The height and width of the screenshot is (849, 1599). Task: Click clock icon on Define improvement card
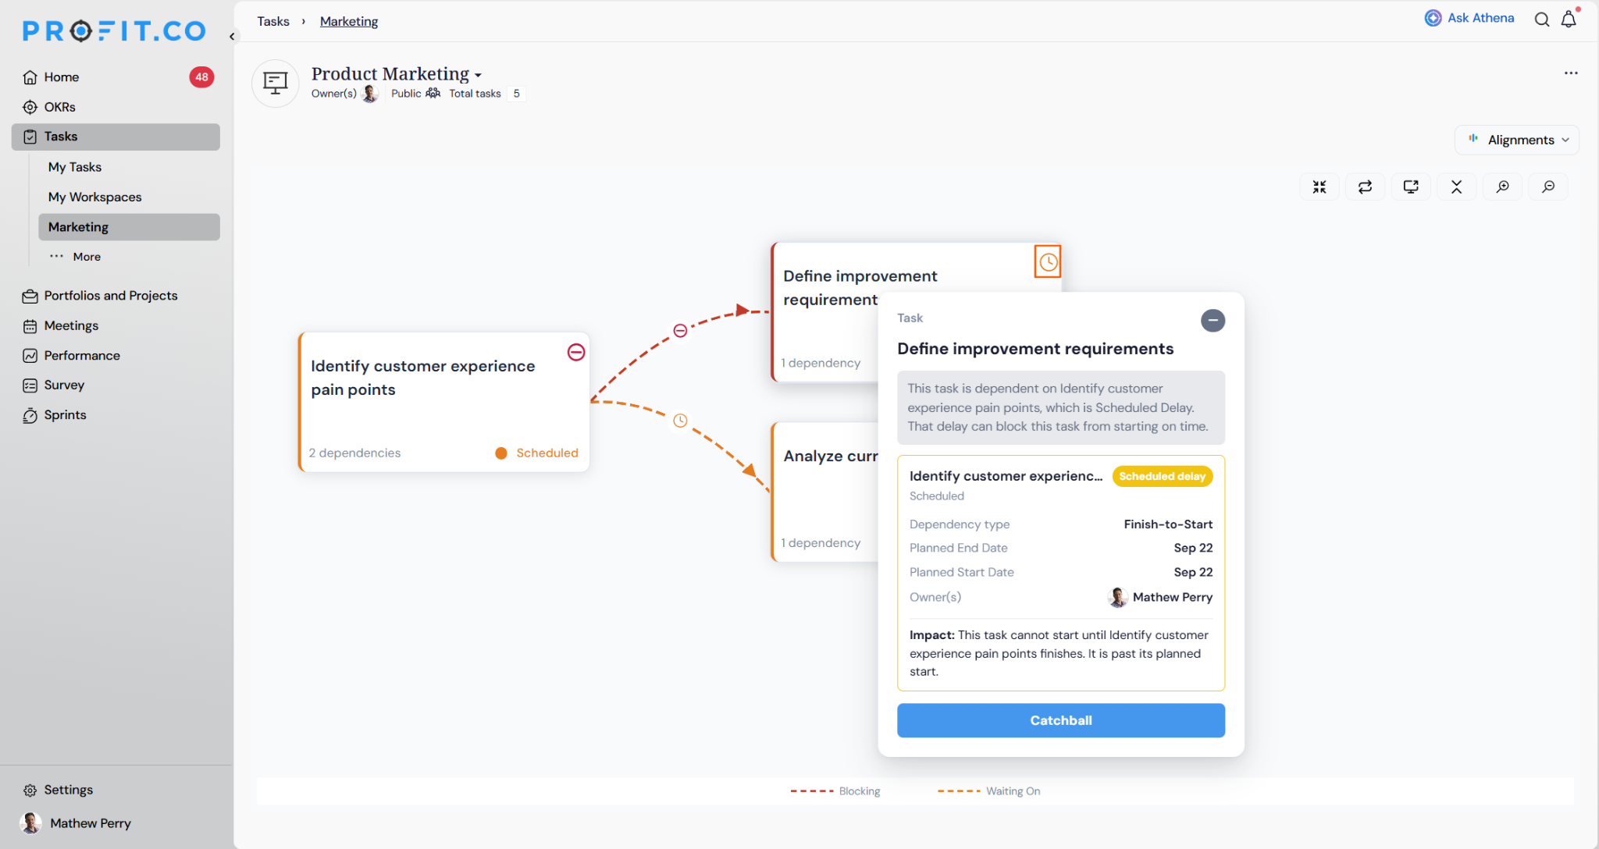(x=1048, y=262)
